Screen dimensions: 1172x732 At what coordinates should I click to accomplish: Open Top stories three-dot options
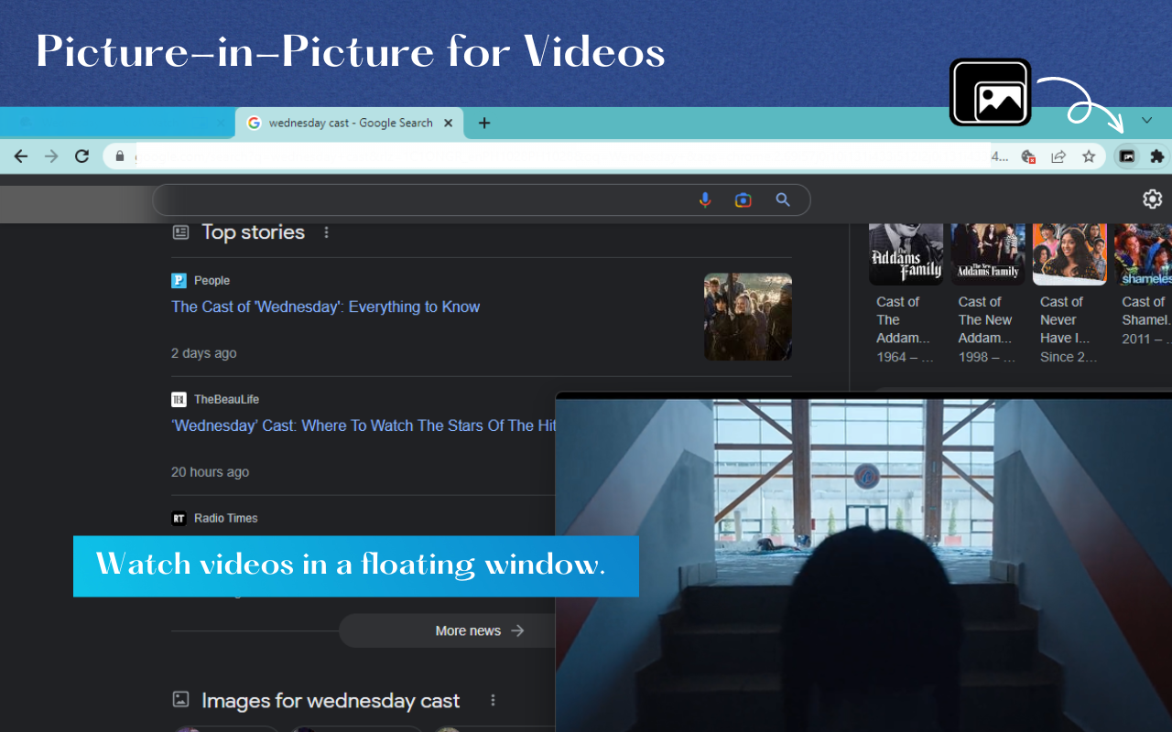tap(326, 232)
